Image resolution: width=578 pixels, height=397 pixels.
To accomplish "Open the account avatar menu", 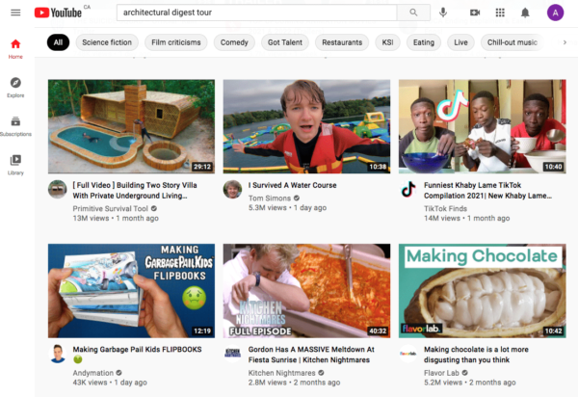I will (555, 13).
